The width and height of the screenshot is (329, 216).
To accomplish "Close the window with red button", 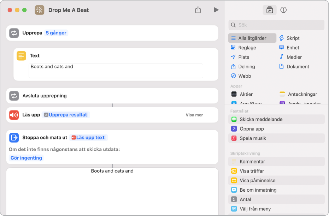I will 10,10.
